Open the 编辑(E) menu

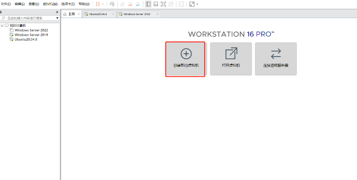pos(20,4)
